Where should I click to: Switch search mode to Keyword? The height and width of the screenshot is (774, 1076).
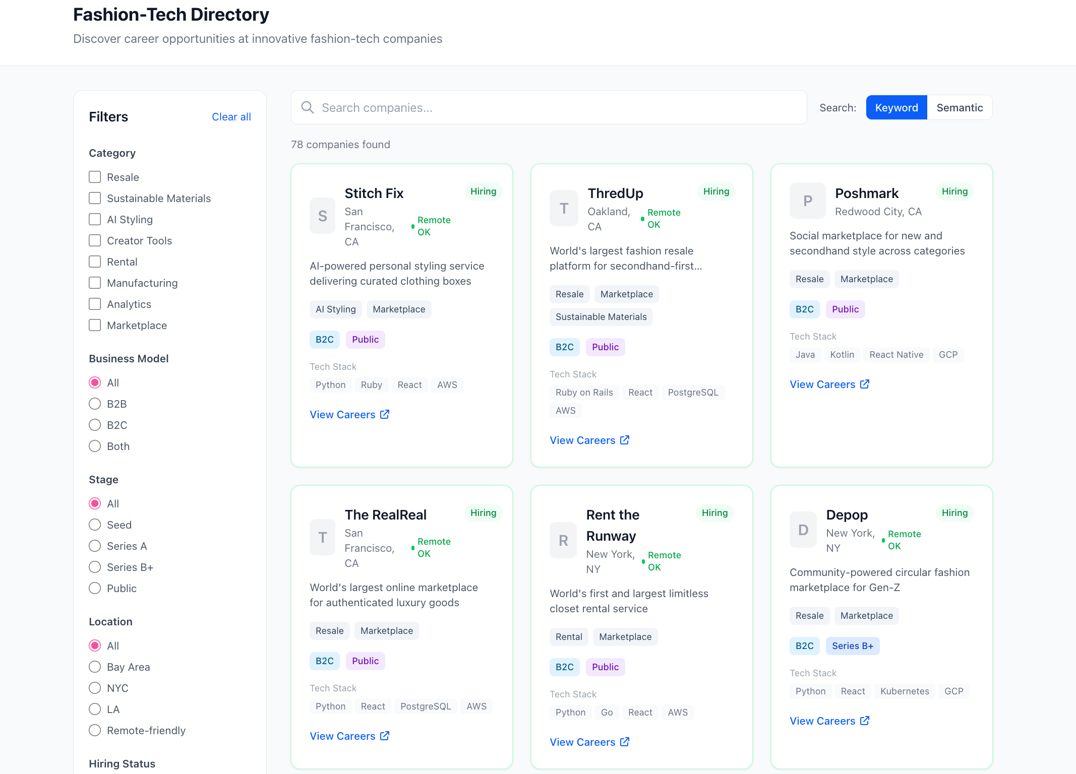pos(896,107)
